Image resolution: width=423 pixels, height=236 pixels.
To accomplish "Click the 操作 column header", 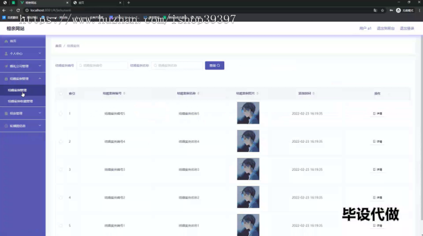I will [x=377, y=93].
